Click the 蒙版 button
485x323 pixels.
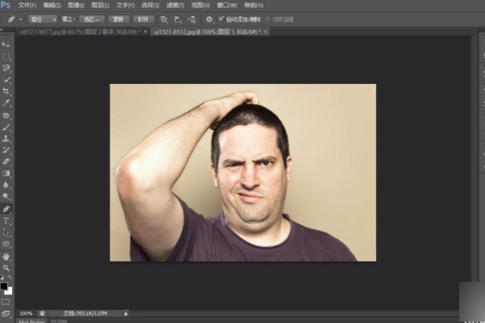click(x=119, y=19)
